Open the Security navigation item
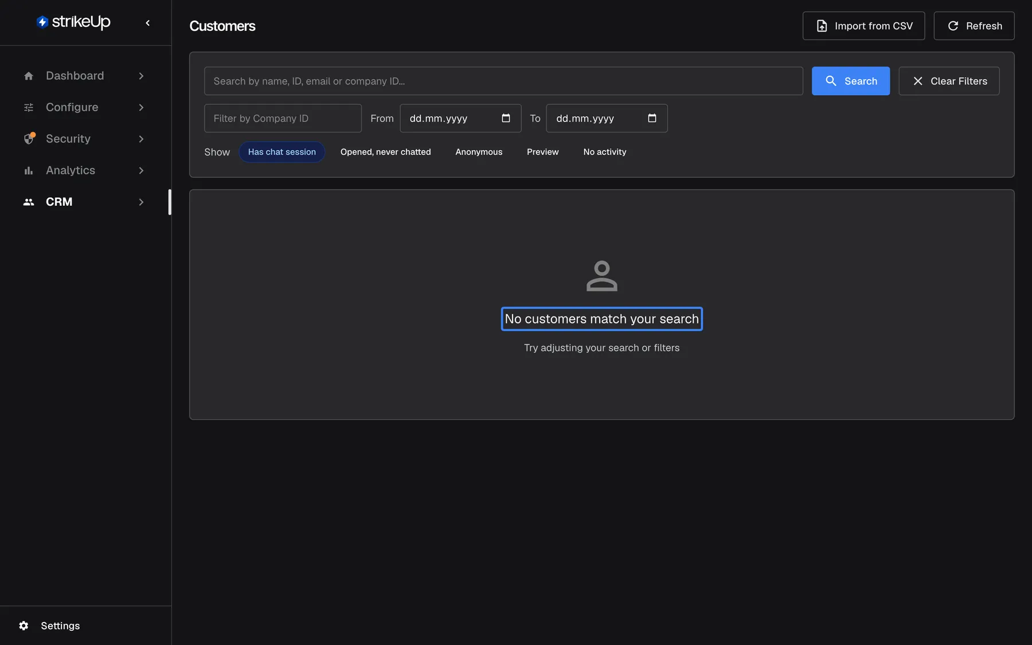Viewport: 1032px width, 645px height. pyautogui.click(x=85, y=139)
